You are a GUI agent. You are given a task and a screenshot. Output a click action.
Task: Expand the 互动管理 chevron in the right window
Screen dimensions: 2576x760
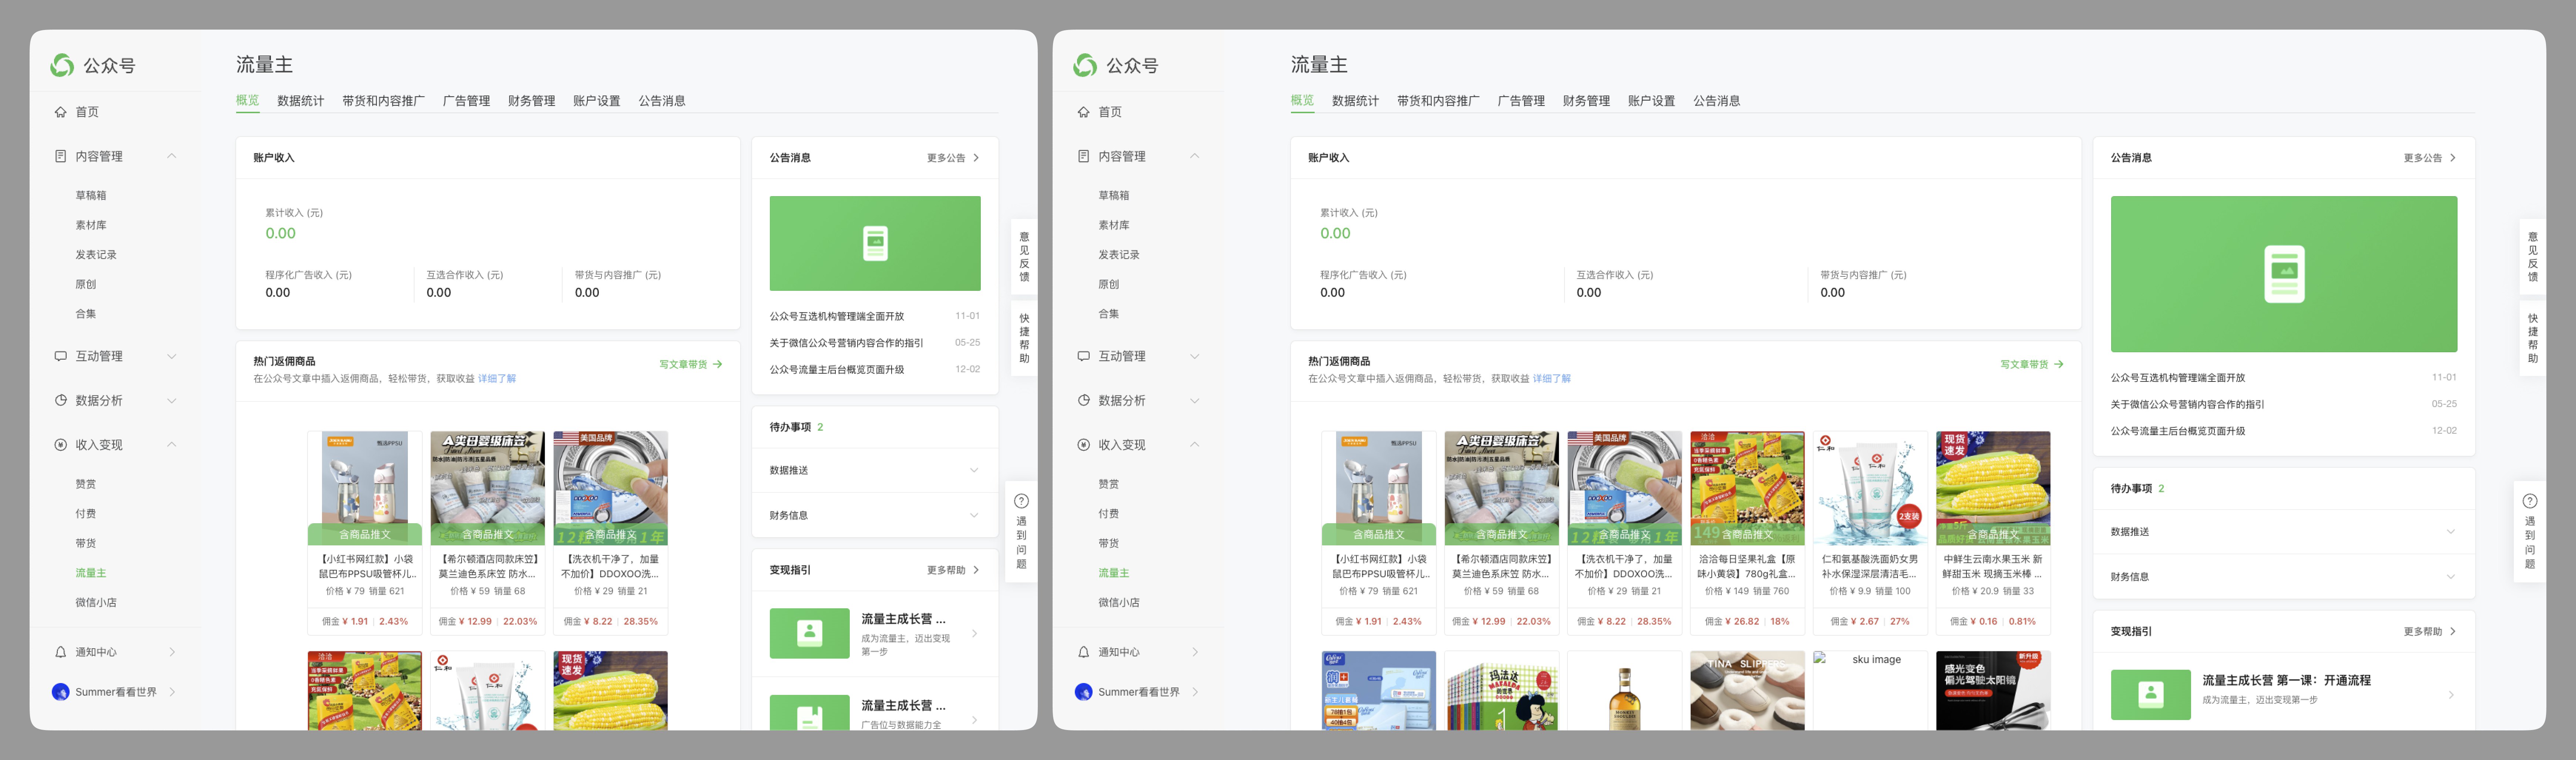coord(1195,356)
